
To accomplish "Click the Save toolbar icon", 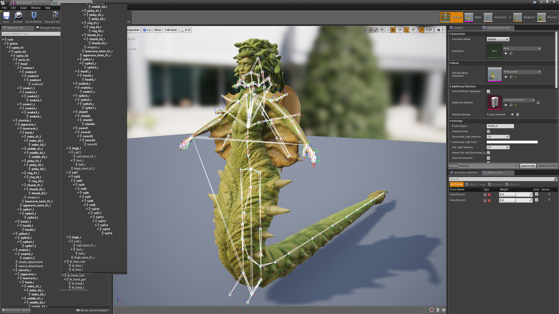I will pos(6,17).
